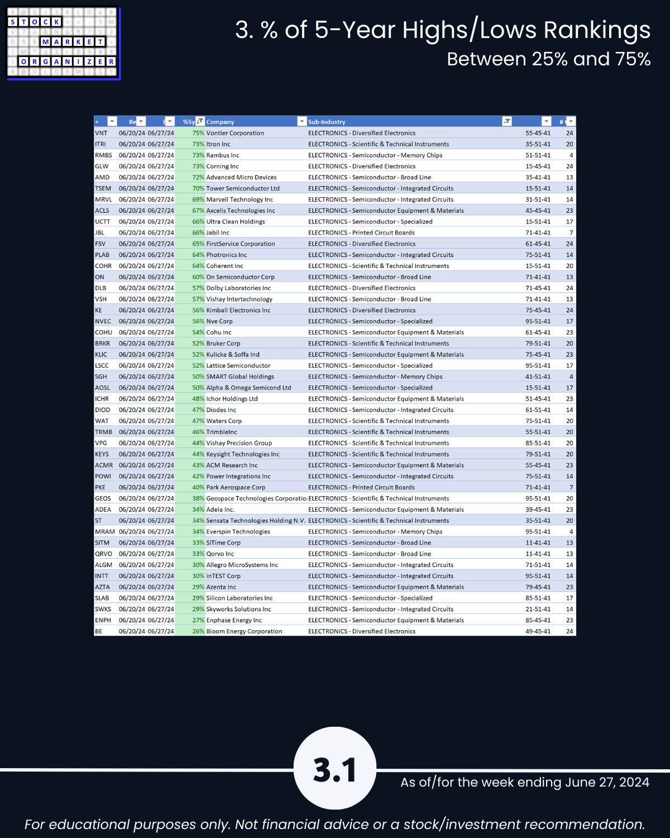The height and width of the screenshot is (838, 670).
Task: Select the SiTime Corp company cell
Action: pos(223,542)
